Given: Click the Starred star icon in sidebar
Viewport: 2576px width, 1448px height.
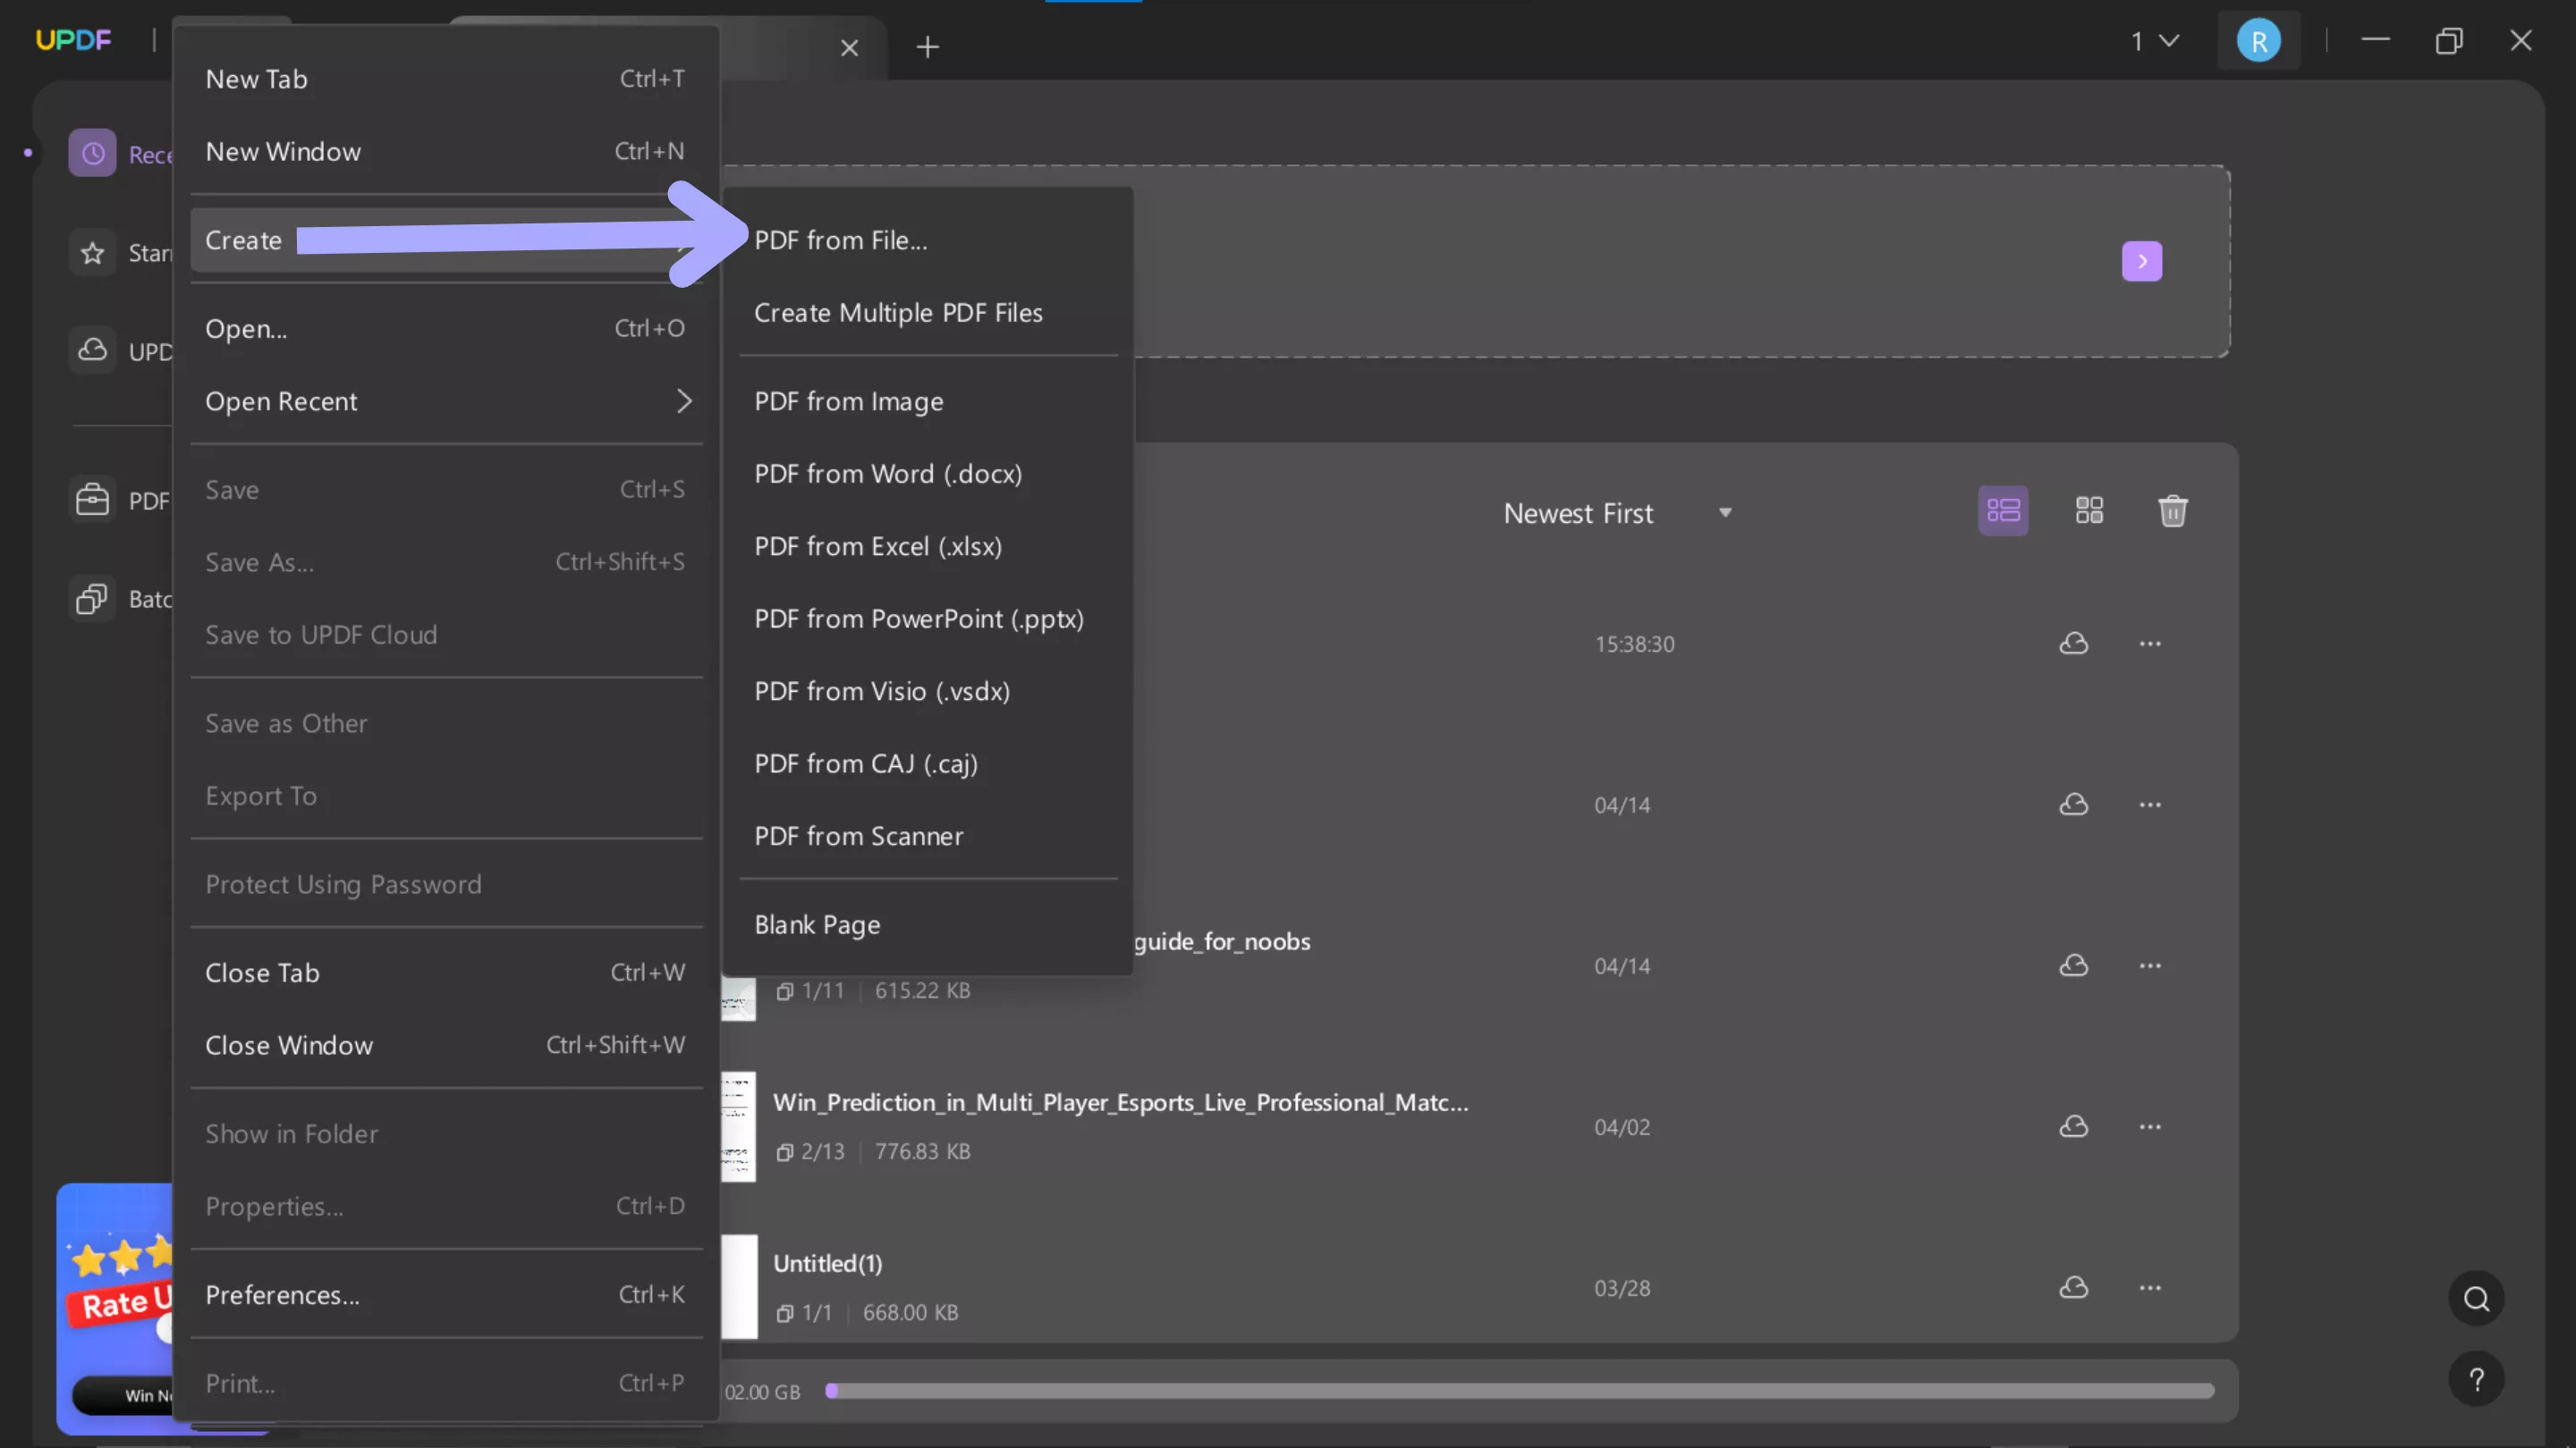Looking at the screenshot, I should 92,253.
